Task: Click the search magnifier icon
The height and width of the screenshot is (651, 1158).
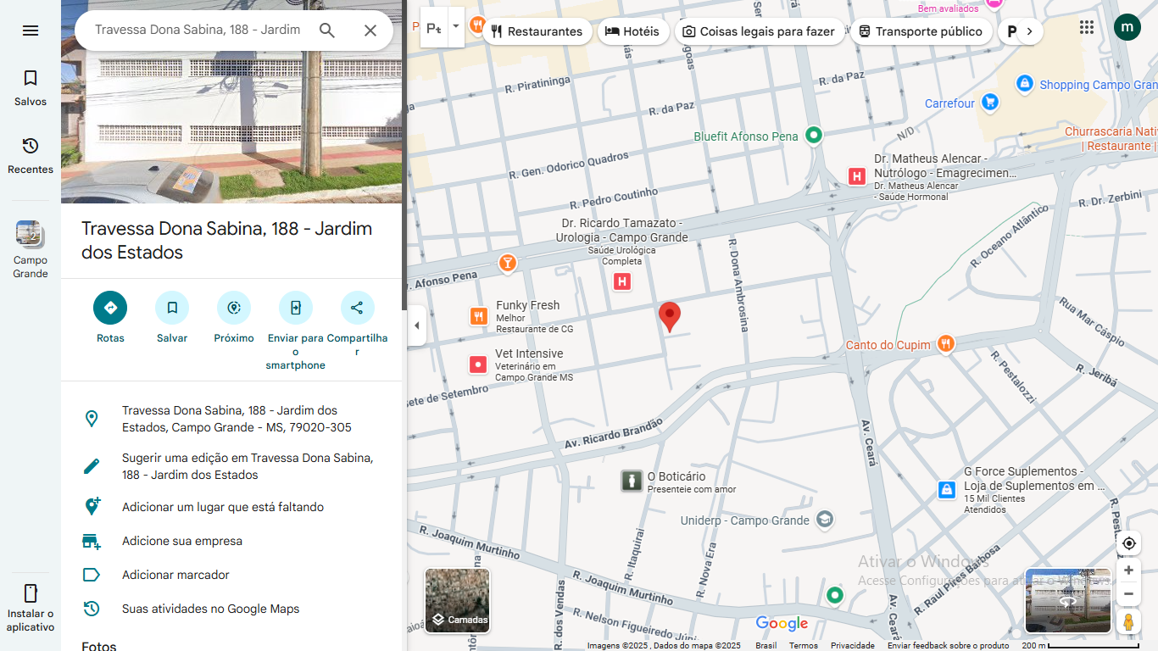Action: pos(327,31)
